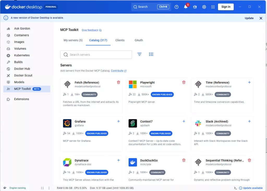
Task: Open the OAuth tab
Action: [x=139, y=40]
